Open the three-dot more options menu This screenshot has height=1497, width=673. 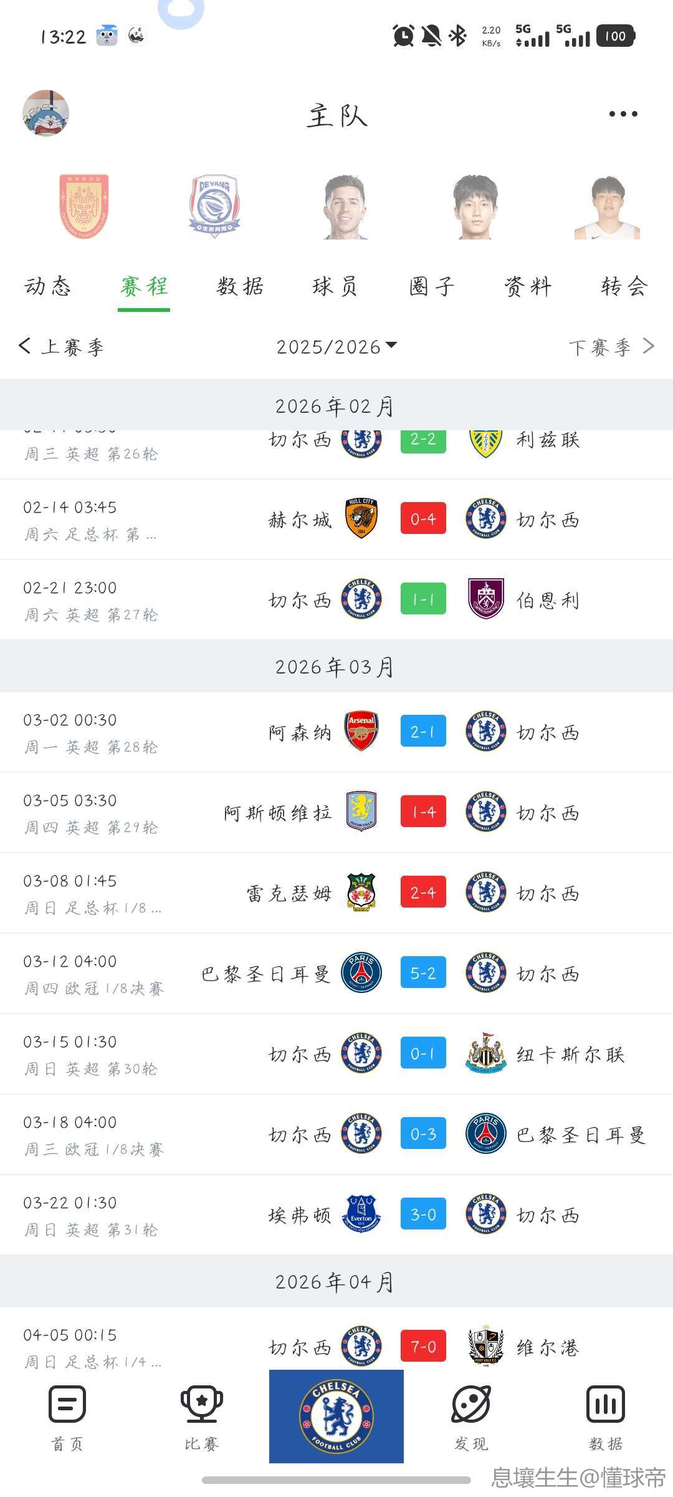coord(623,114)
